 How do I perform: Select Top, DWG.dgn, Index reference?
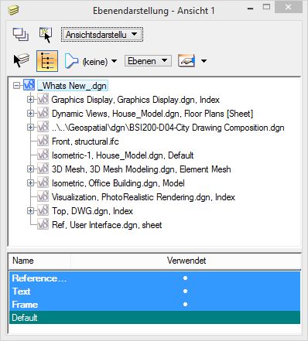92,211
